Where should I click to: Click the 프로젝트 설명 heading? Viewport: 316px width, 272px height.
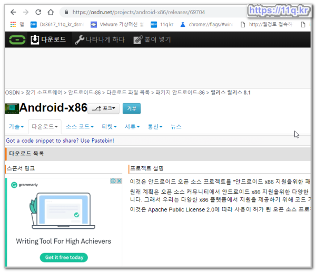pyautogui.click(x=147, y=168)
